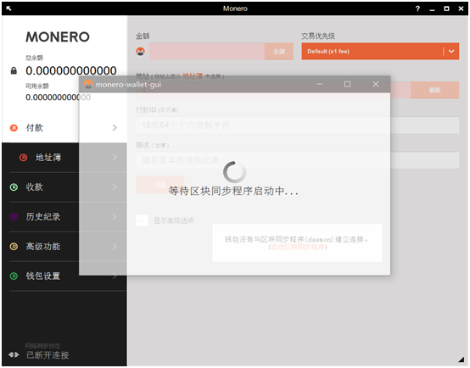
Task: Click the lock icon beside total balance
Action: (x=14, y=70)
